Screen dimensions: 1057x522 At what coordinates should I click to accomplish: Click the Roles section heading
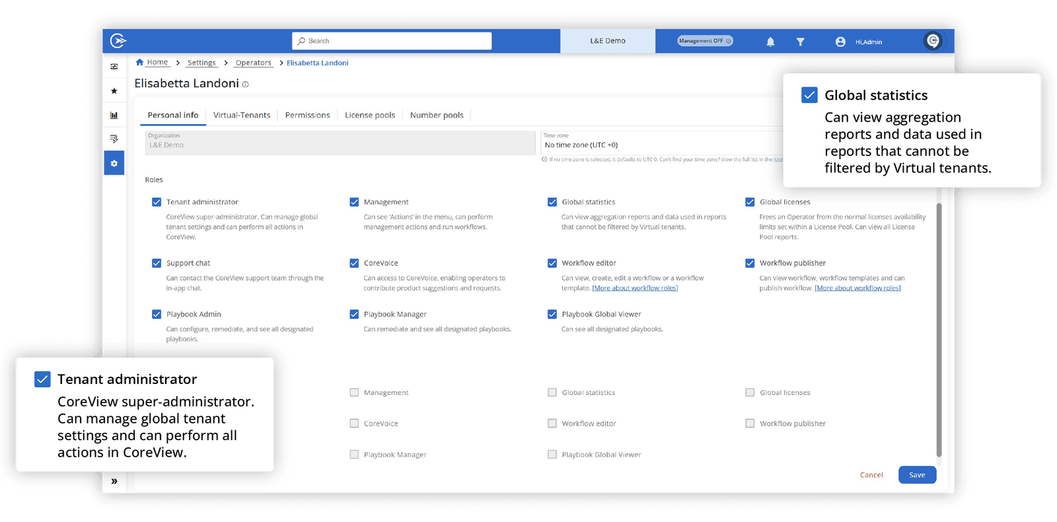click(x=154, y=180)
